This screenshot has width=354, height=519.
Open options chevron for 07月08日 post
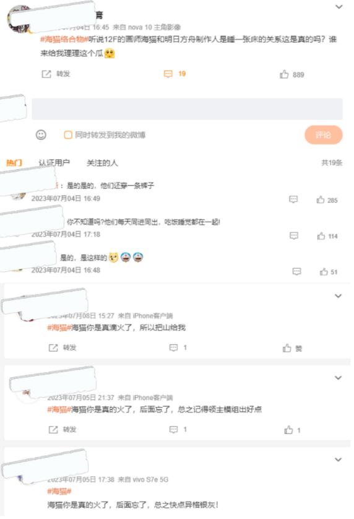click(x=338, y=295)
